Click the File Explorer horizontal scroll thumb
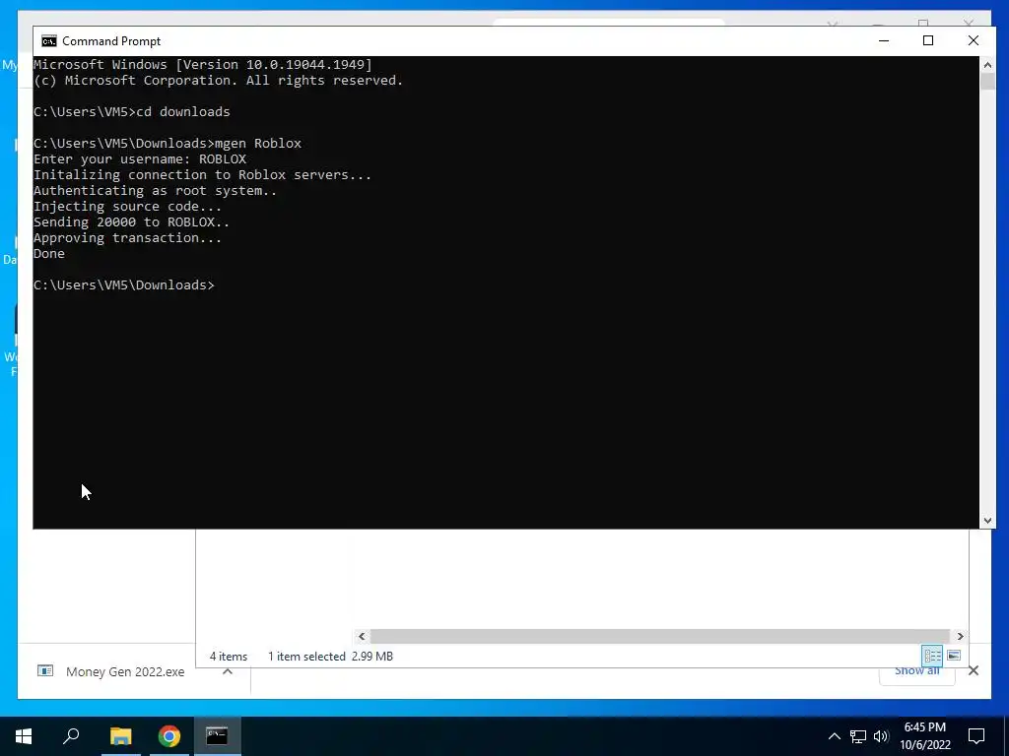Image resolution: width=1009 pixels, height=756 pixels. (x=660, y=636)
